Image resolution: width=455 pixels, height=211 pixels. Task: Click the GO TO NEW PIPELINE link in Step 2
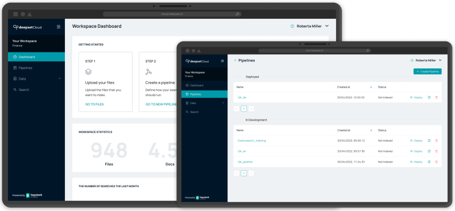coord(161,104)
